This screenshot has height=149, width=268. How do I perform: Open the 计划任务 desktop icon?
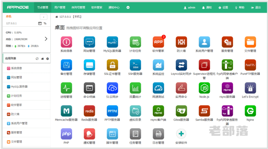coord(135,42)
